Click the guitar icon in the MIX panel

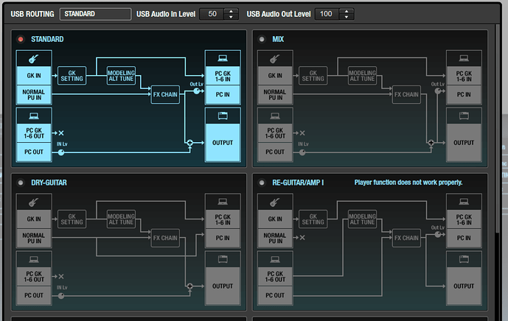274,57
